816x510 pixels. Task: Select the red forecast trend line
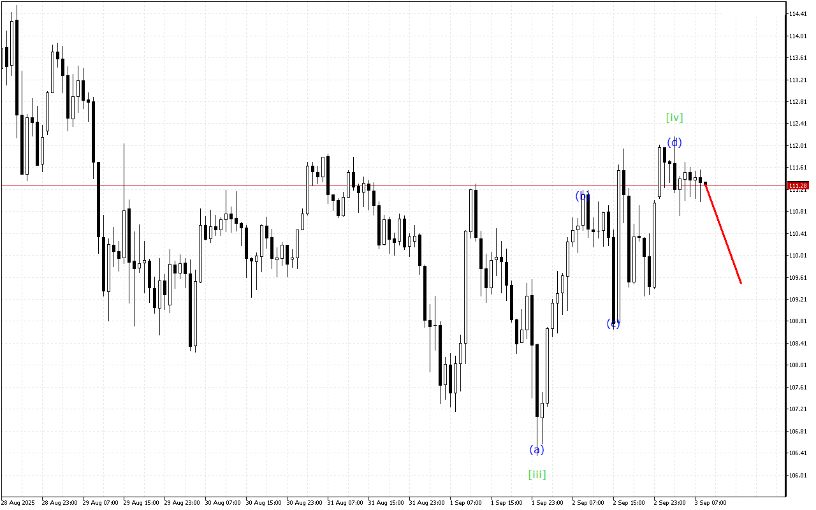click(x=723, y=233)
